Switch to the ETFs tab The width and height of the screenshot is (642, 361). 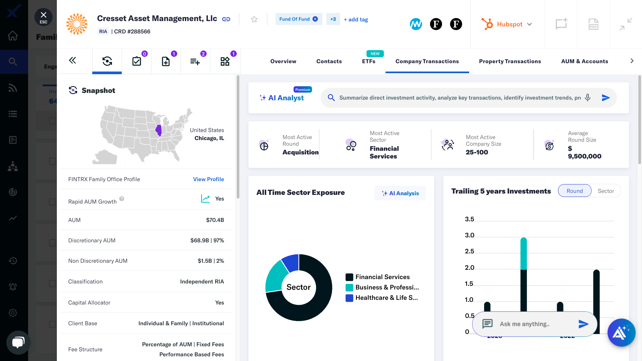[368, 61]
